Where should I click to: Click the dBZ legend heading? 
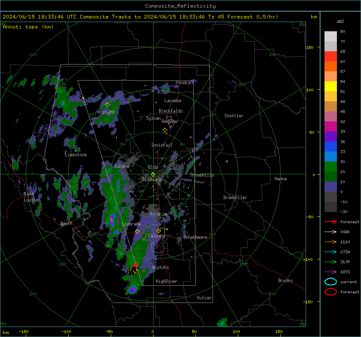coord(340,21)
